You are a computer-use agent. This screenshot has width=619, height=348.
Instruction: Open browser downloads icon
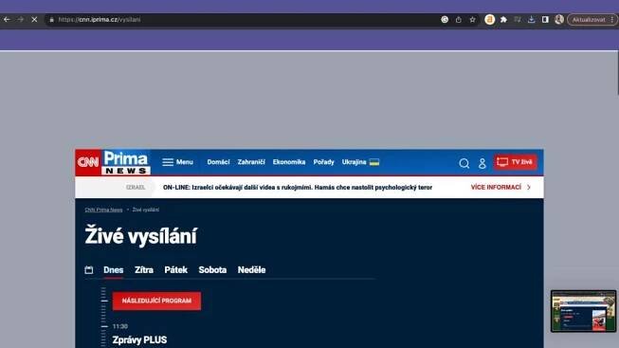[x=532, y=19]
